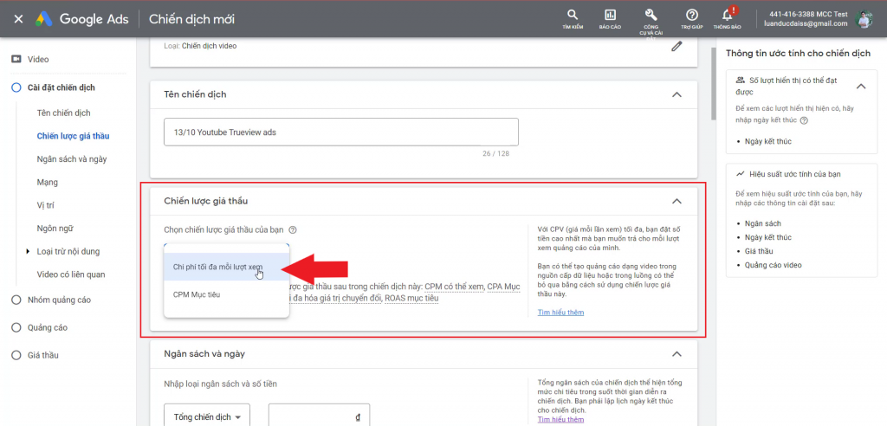Open the tools and settings wrench icon
Image resolution: width=887 pixels, height=426 pixels.
pos(651,16)
